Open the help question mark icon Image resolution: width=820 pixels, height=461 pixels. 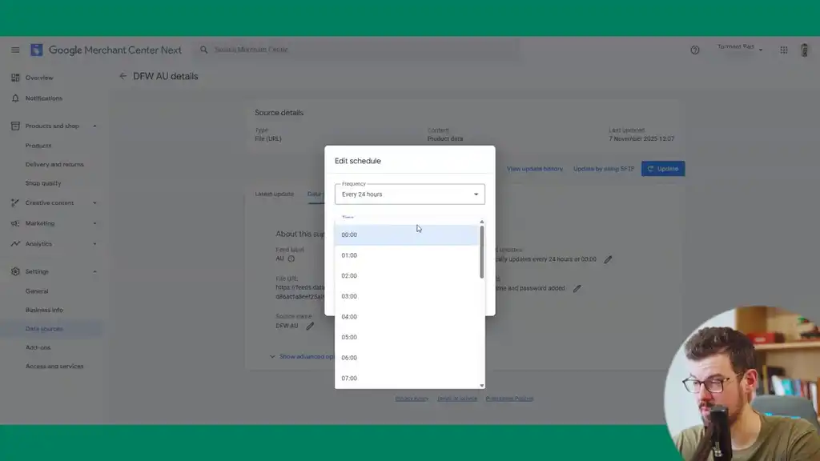(694, 50)
